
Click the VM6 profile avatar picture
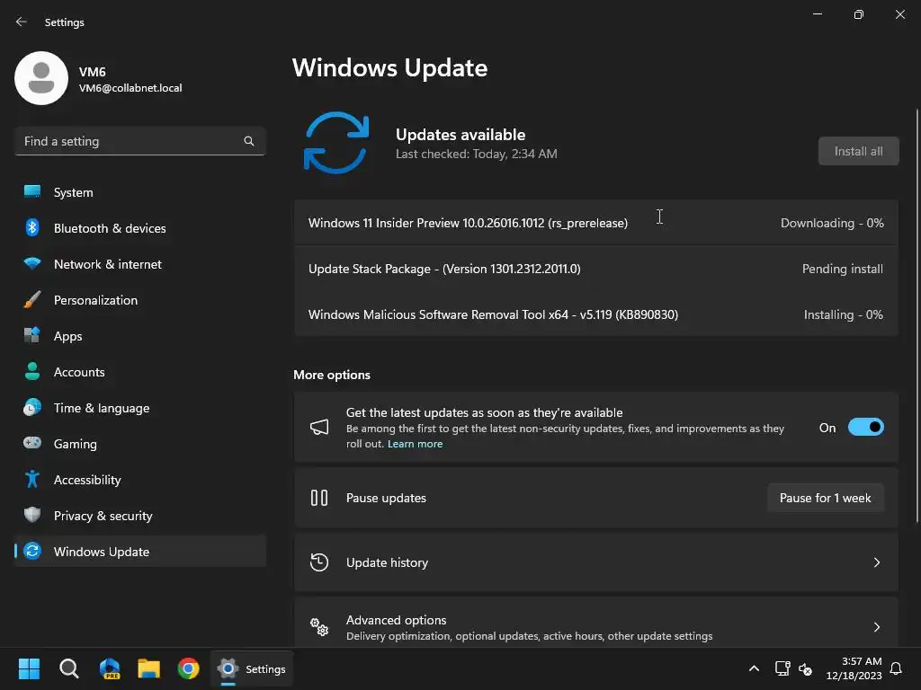click(x=41, y=78)
